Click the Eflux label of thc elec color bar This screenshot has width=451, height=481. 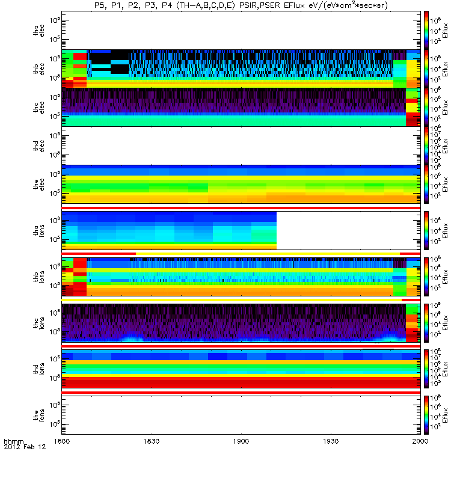(x=445, y=108)
